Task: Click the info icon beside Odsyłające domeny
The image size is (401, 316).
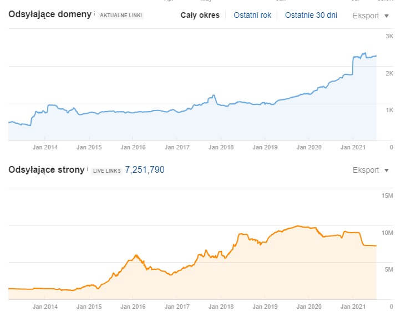Action: coord(94,13)
